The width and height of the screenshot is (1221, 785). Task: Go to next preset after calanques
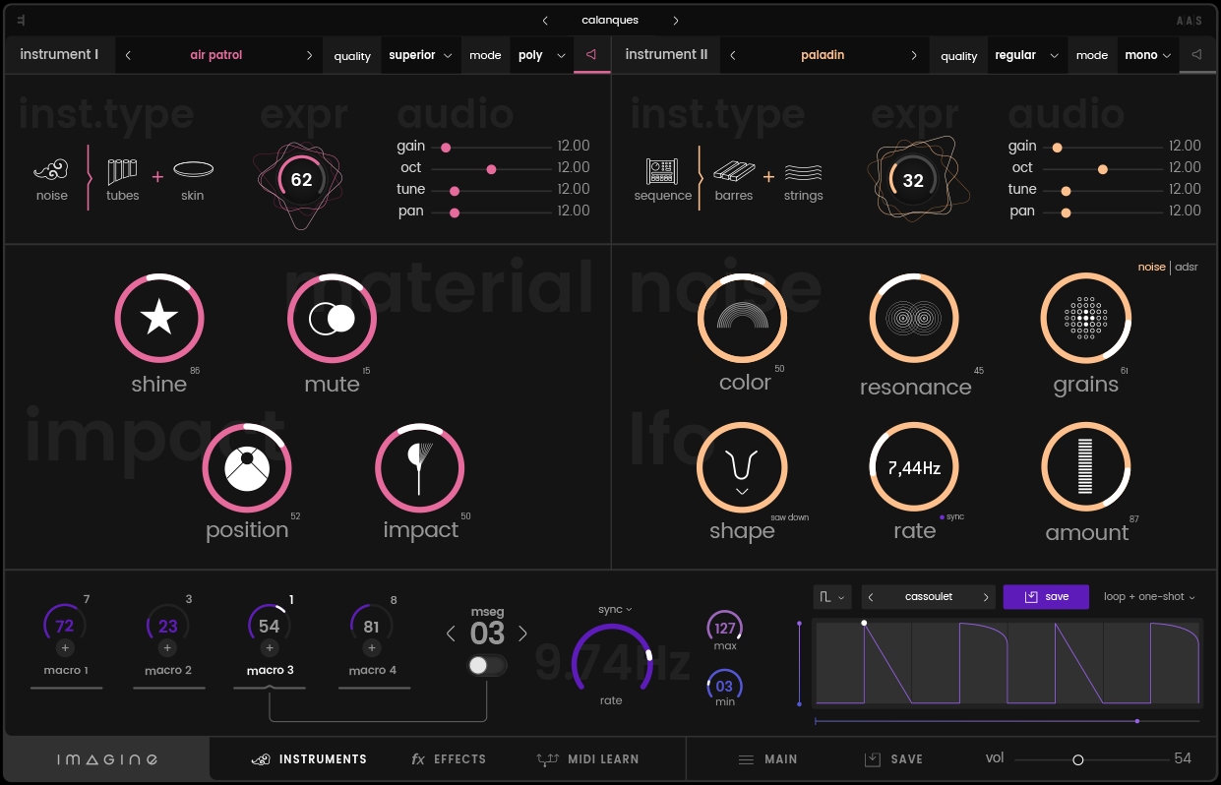[x=676, y=20]
